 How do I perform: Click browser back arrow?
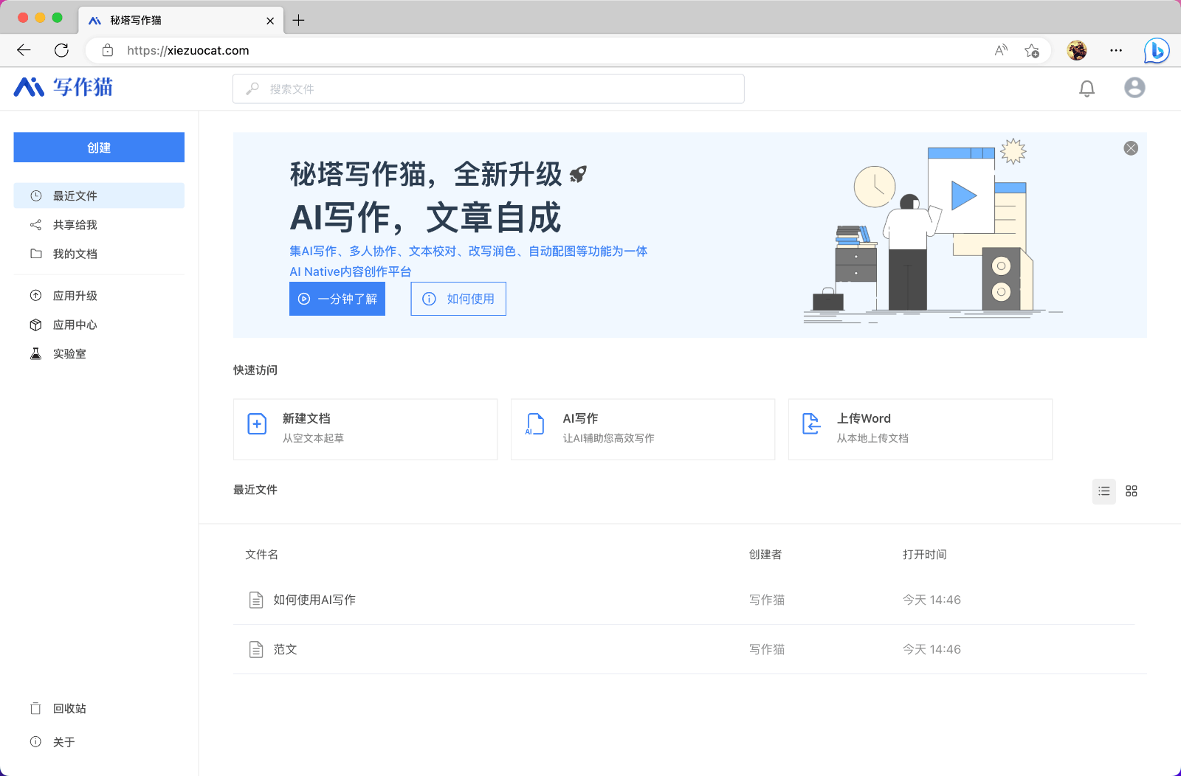pos(24,50)
